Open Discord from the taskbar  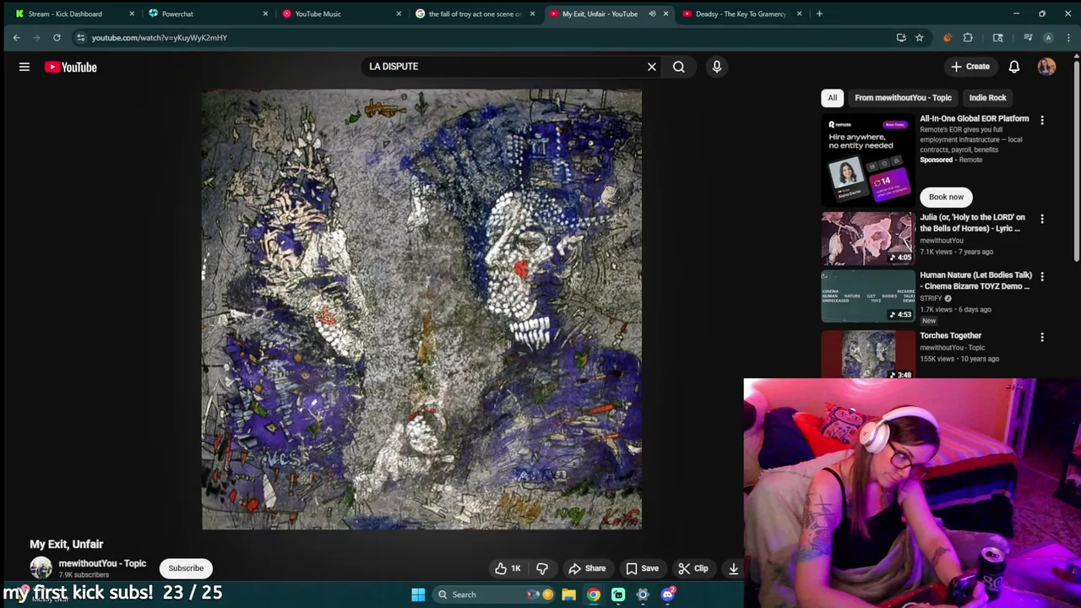point(667,594)
